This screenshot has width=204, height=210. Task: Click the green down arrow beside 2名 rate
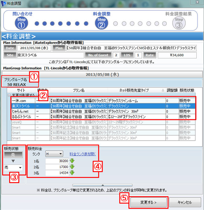72,167
